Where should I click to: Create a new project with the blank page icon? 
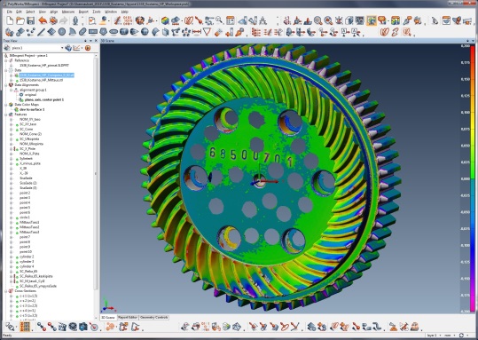tap(10, 20)
